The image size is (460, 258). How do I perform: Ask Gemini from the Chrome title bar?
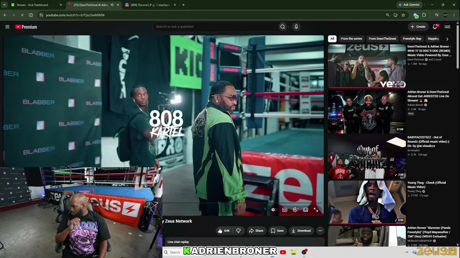coord(409,5)
